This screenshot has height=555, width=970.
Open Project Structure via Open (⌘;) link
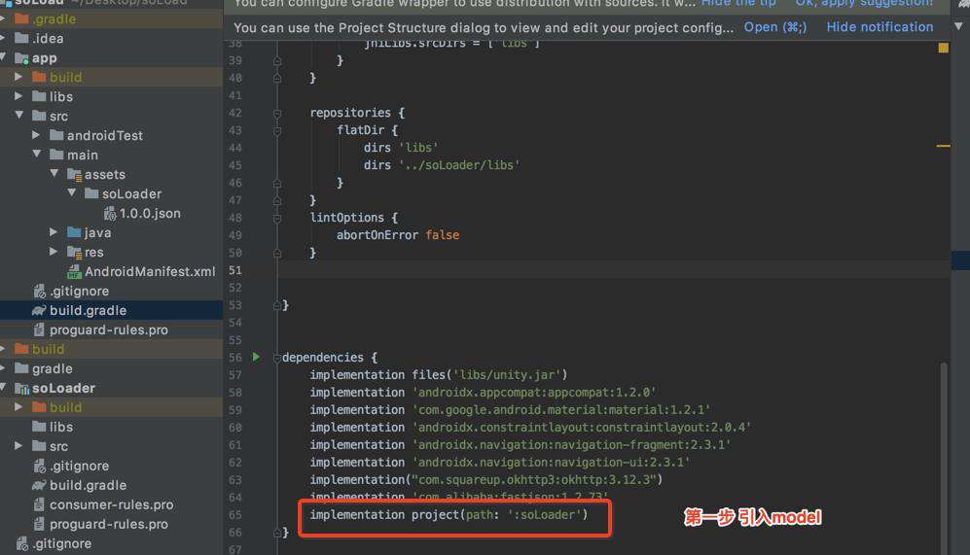(775, 27)
